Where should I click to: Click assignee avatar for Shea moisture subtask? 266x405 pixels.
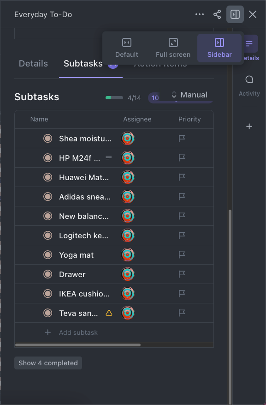point(128,139)
